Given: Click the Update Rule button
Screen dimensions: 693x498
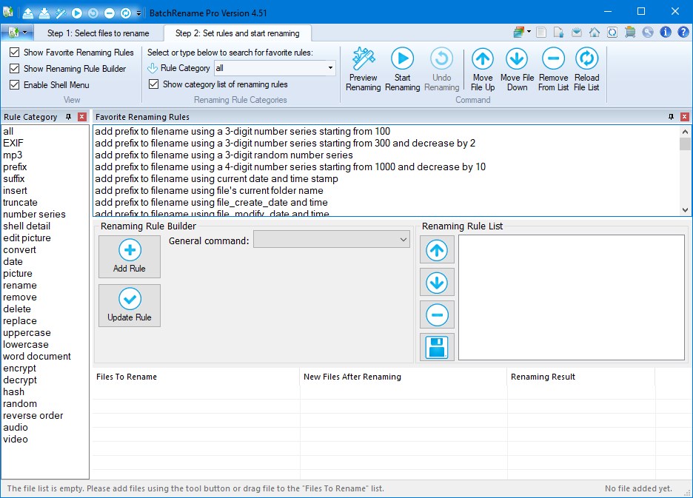Looking at the screenshot, I should point(130,306).
